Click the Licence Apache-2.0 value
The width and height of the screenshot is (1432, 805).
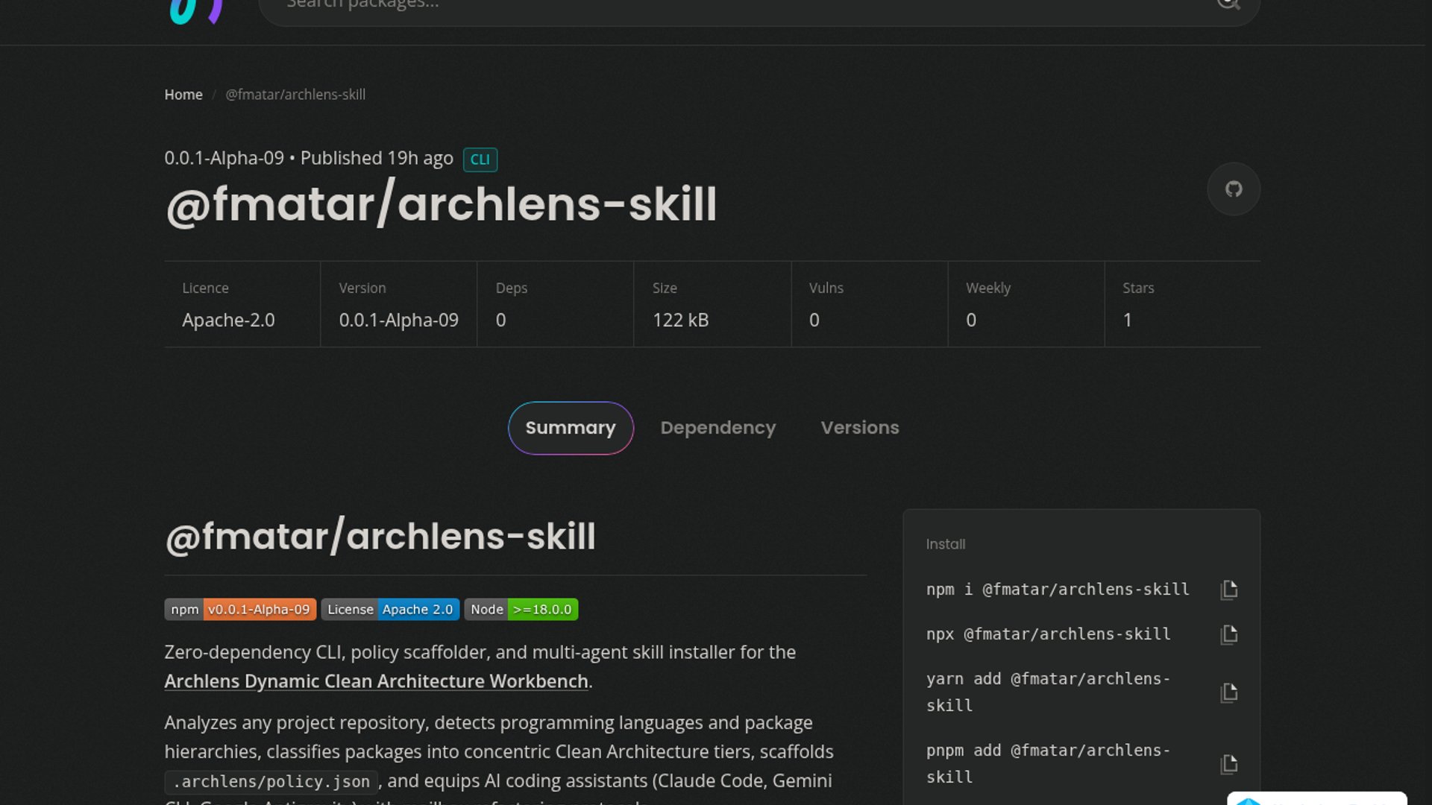pos(228,320)
